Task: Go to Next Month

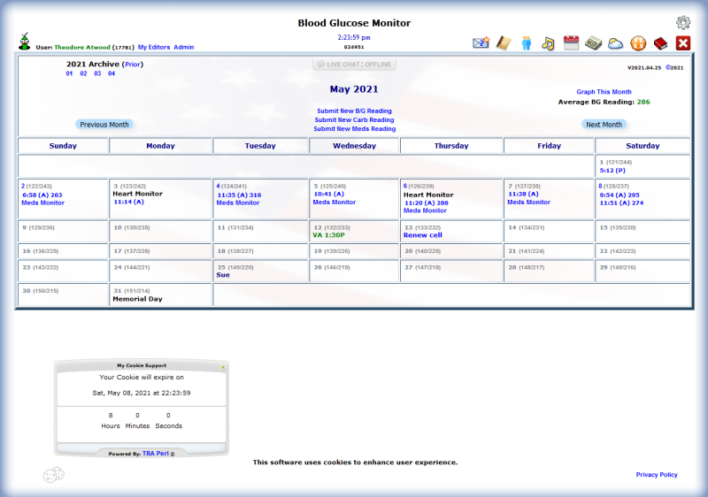Action: 604,125
